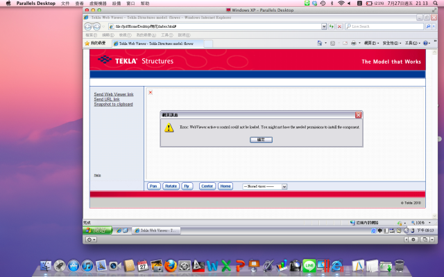Activate the Fly view button
The width and height of the screenshot is (444, 277).
[x=187, y=186]
